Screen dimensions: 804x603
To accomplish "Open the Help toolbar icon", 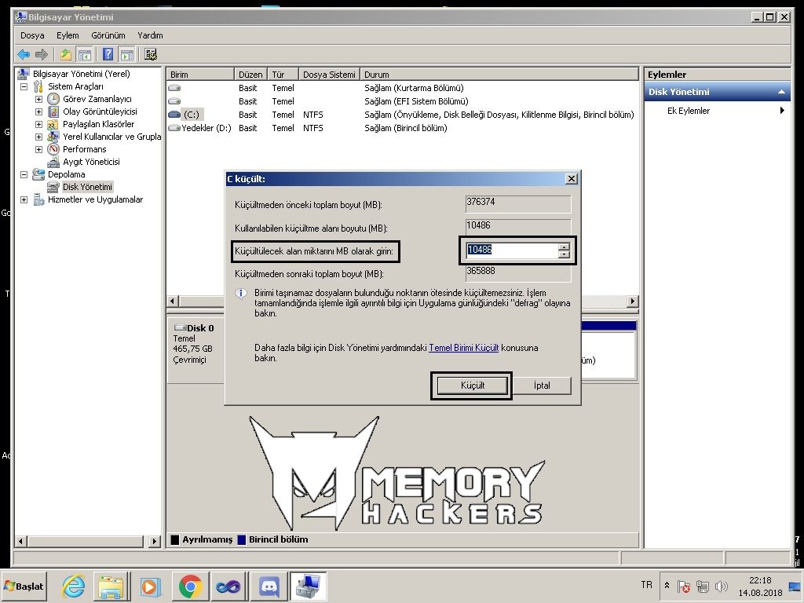I will [108, 54].
